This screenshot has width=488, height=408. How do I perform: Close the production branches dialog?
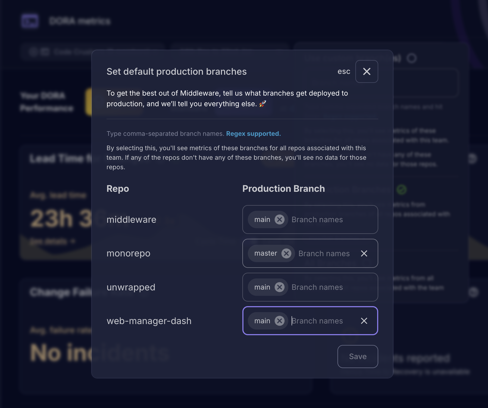367,71
